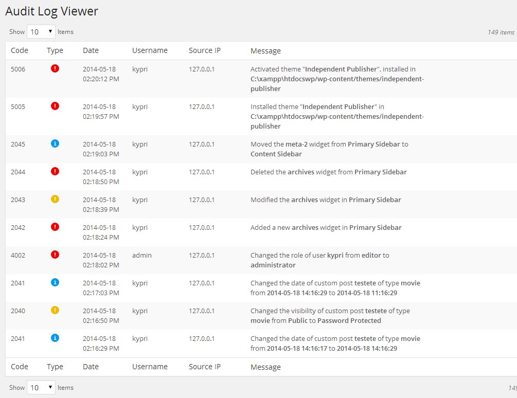517x398 pixels.
Task: Sort by Source IP column in header
Action: [204, 50]
